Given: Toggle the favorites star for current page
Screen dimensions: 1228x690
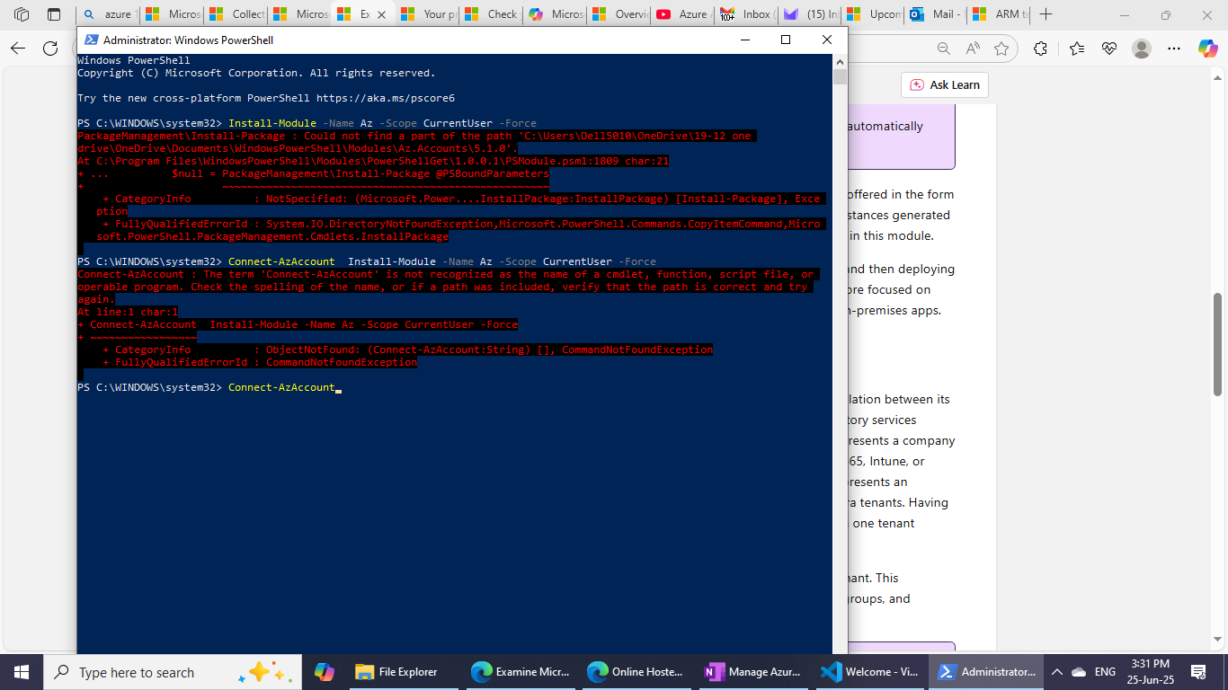Looking at the screenshot, I should pyautogui.click(x=1001, y=49).
